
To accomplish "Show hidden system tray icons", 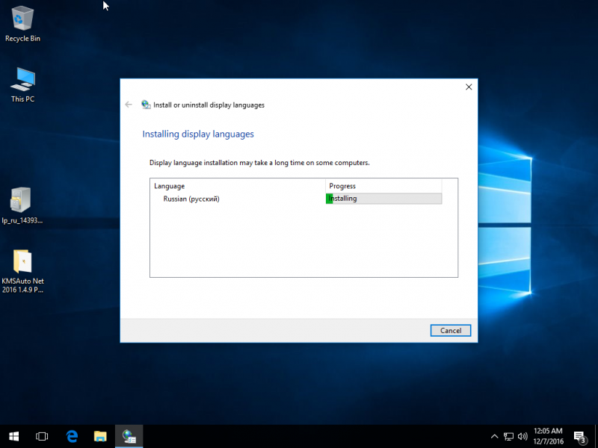I will pos(494,437).
